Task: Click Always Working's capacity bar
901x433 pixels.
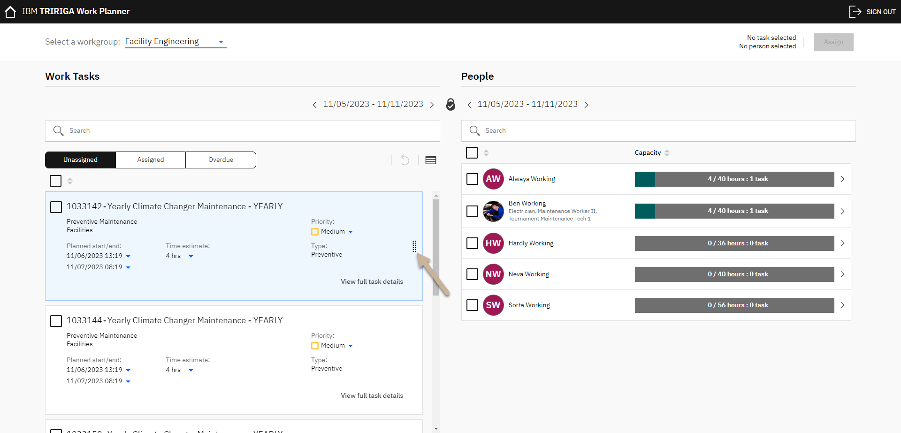Action: tap(734, 179)
